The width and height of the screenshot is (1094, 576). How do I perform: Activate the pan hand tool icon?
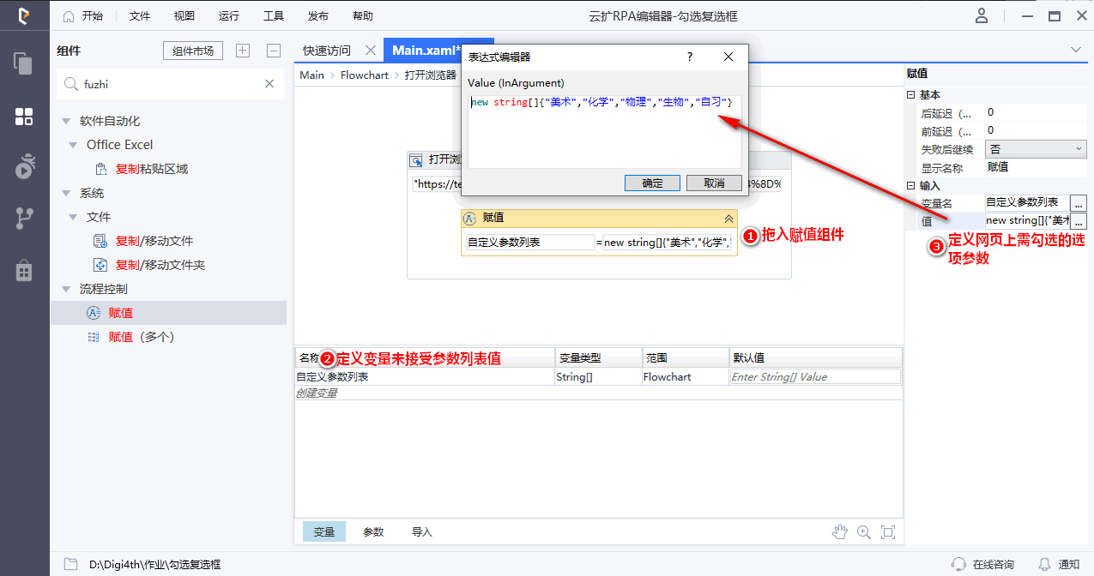coord(839,532)
